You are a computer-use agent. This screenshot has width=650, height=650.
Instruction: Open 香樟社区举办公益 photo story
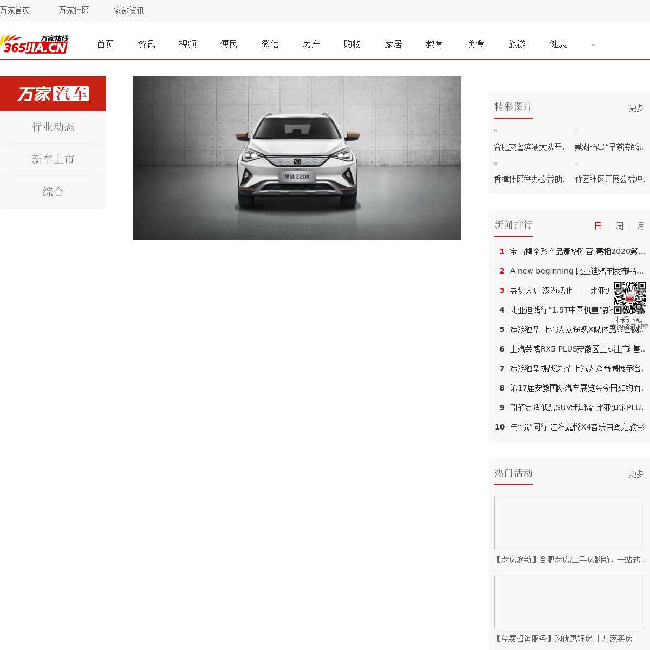529,179
